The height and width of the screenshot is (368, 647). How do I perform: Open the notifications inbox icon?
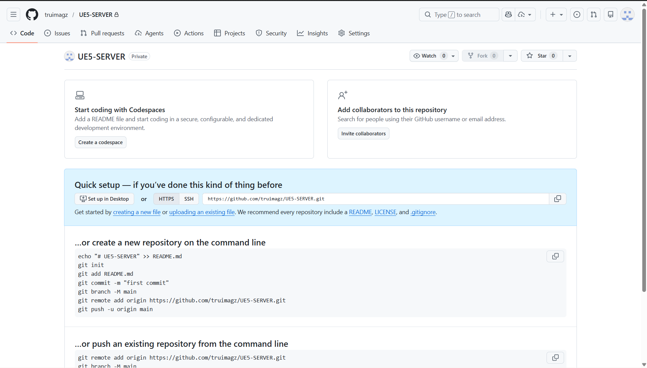click(611, 14)
